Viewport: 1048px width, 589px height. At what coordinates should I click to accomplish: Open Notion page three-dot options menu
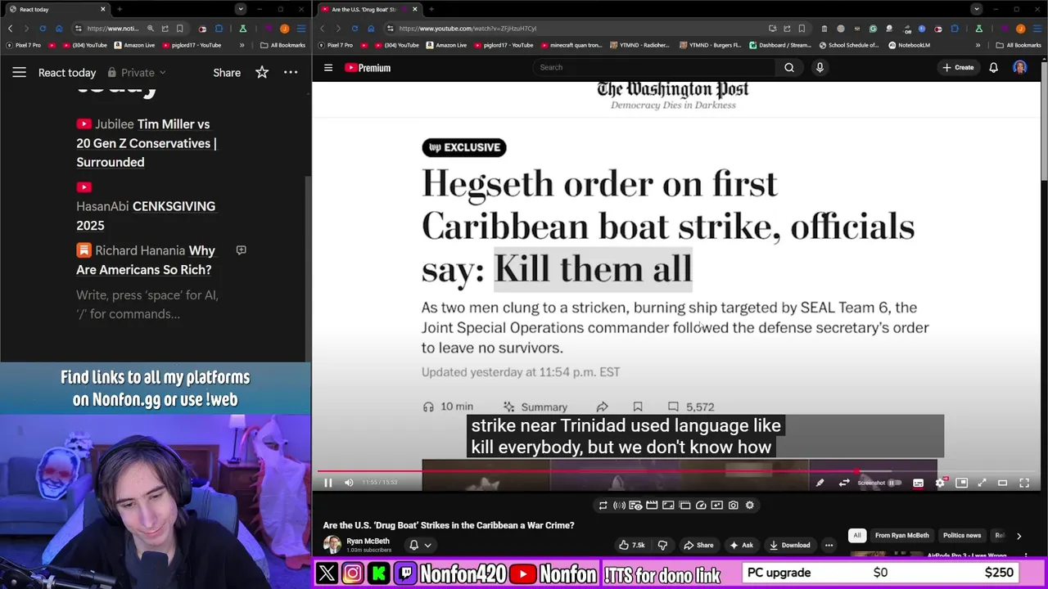291,72
